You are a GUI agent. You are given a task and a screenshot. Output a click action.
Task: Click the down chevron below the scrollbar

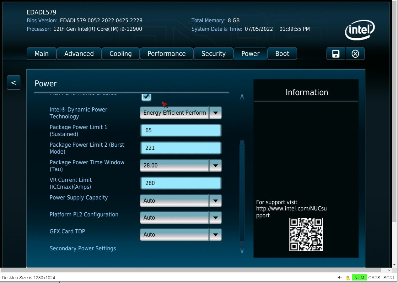[242, 251]
